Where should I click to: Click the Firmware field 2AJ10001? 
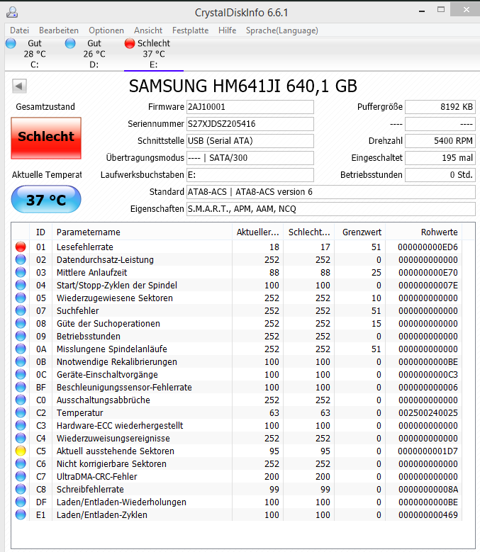coord(250,107)
